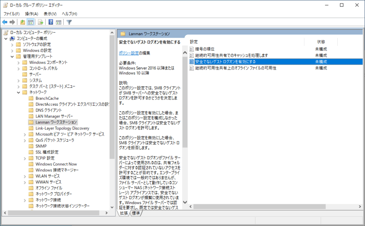Expand the WLAN サービス node
This screenshot has width=365, height=226.
(24, 176)
